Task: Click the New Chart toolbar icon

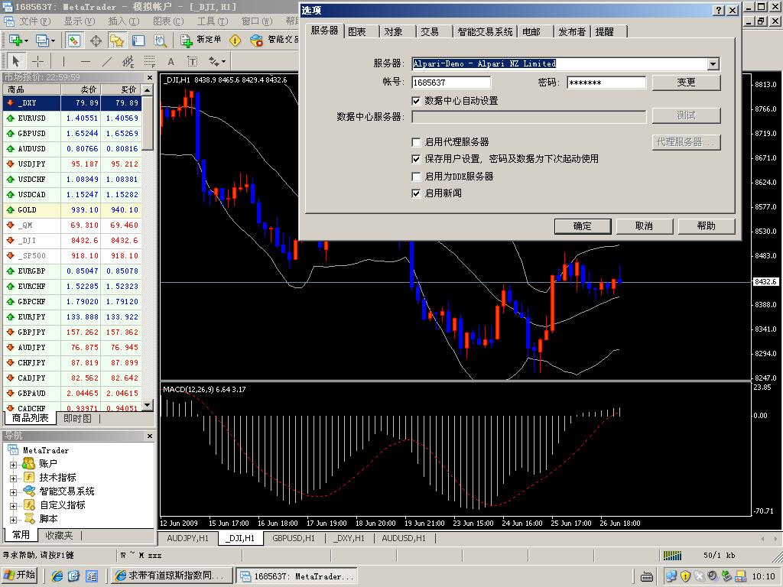Action: (x=15, y=41)
